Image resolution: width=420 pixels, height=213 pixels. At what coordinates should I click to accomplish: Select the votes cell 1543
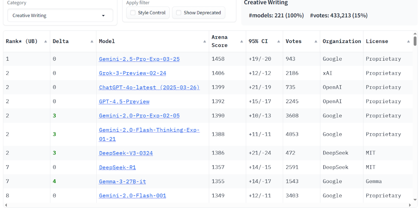click(292, 182)
